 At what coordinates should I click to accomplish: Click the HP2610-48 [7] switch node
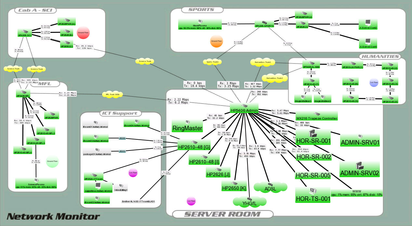click(x=312, y=82)
